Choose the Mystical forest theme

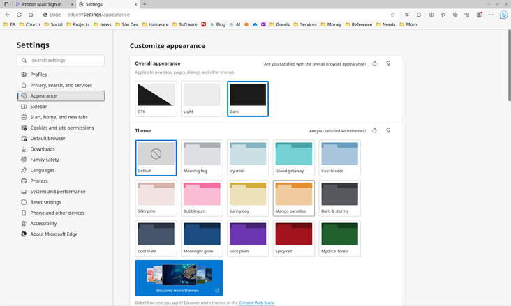click(339, 238)
